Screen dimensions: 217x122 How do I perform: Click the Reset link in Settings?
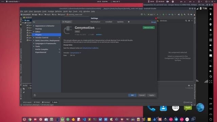[x=154, y=22]
